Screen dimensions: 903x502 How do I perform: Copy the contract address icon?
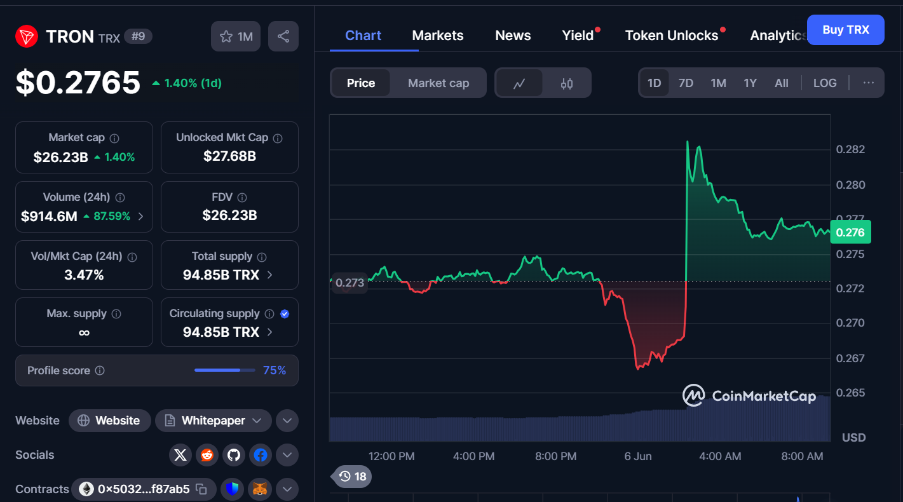(x=201, y=489)
